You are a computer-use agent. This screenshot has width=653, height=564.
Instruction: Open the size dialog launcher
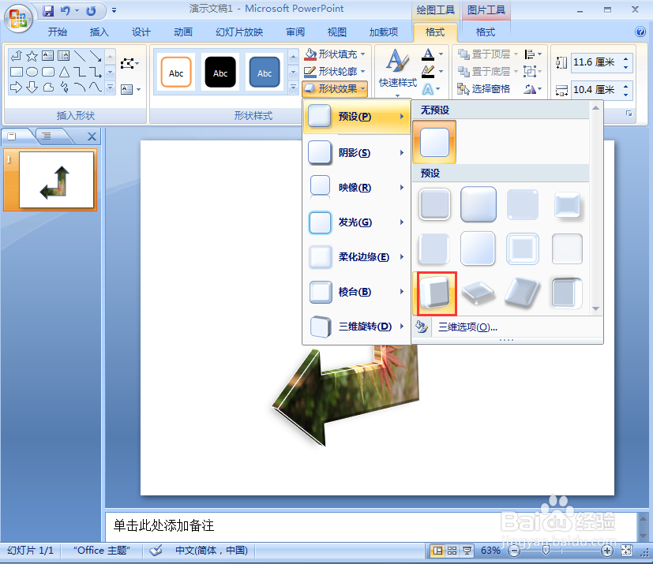pyautogui.click(x=629, y=114)
